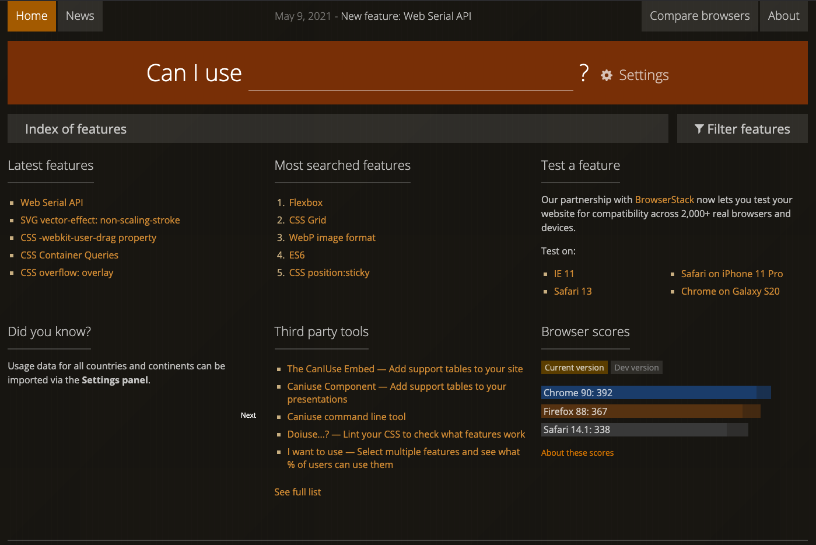Open Compare browsers page
This screenshot has height=545, width=816.
coord(700,16)
